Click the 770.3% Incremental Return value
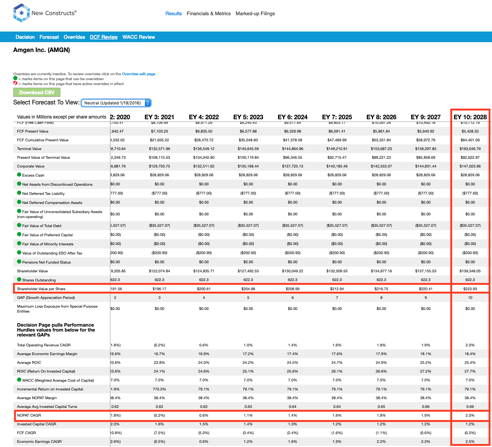492x447 pixels. click(159, 389)
